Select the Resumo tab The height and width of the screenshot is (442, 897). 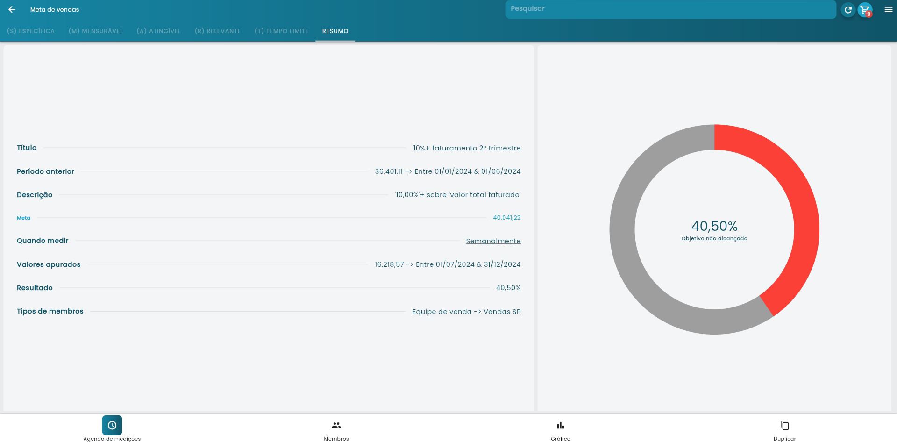(335, 31)
